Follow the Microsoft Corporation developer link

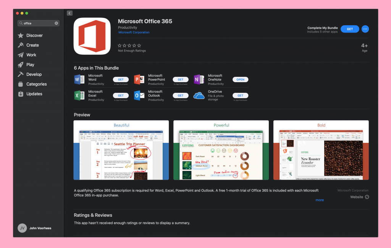[134, 32]
